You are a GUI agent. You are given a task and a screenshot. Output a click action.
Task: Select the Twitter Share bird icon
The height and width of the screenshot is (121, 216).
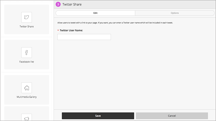27,17
